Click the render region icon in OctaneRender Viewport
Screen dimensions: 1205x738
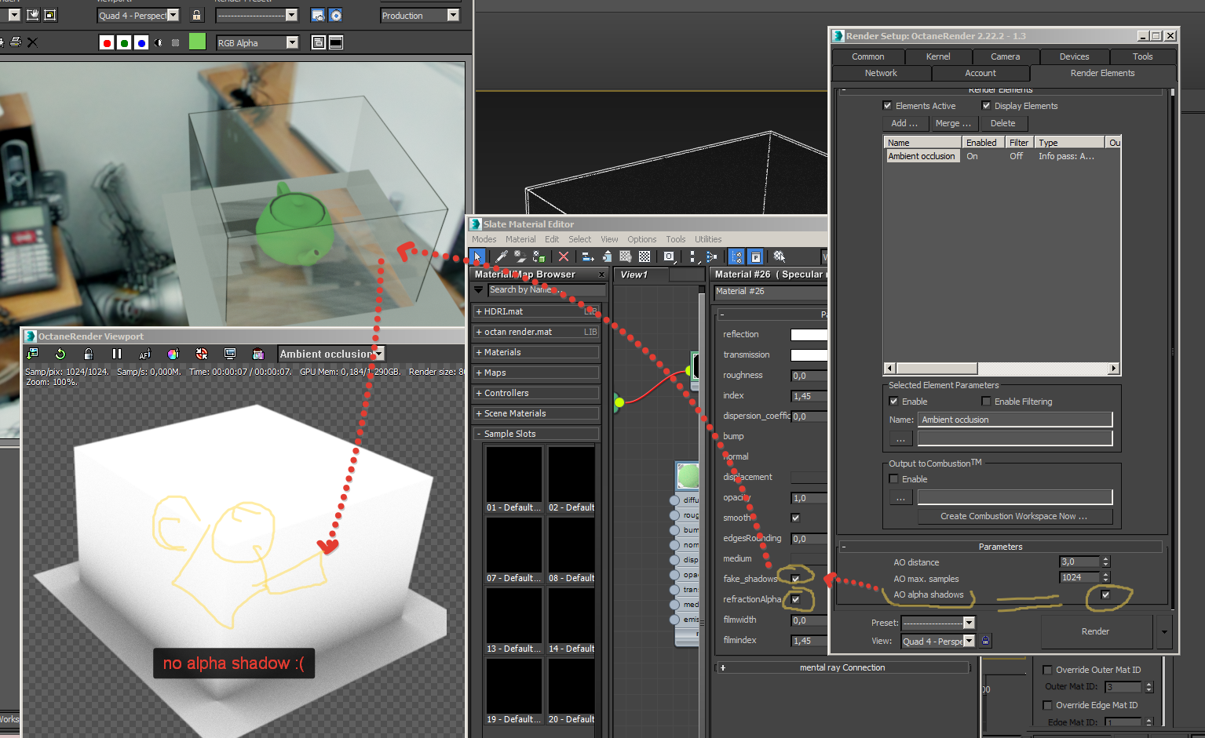coord(258,354)
